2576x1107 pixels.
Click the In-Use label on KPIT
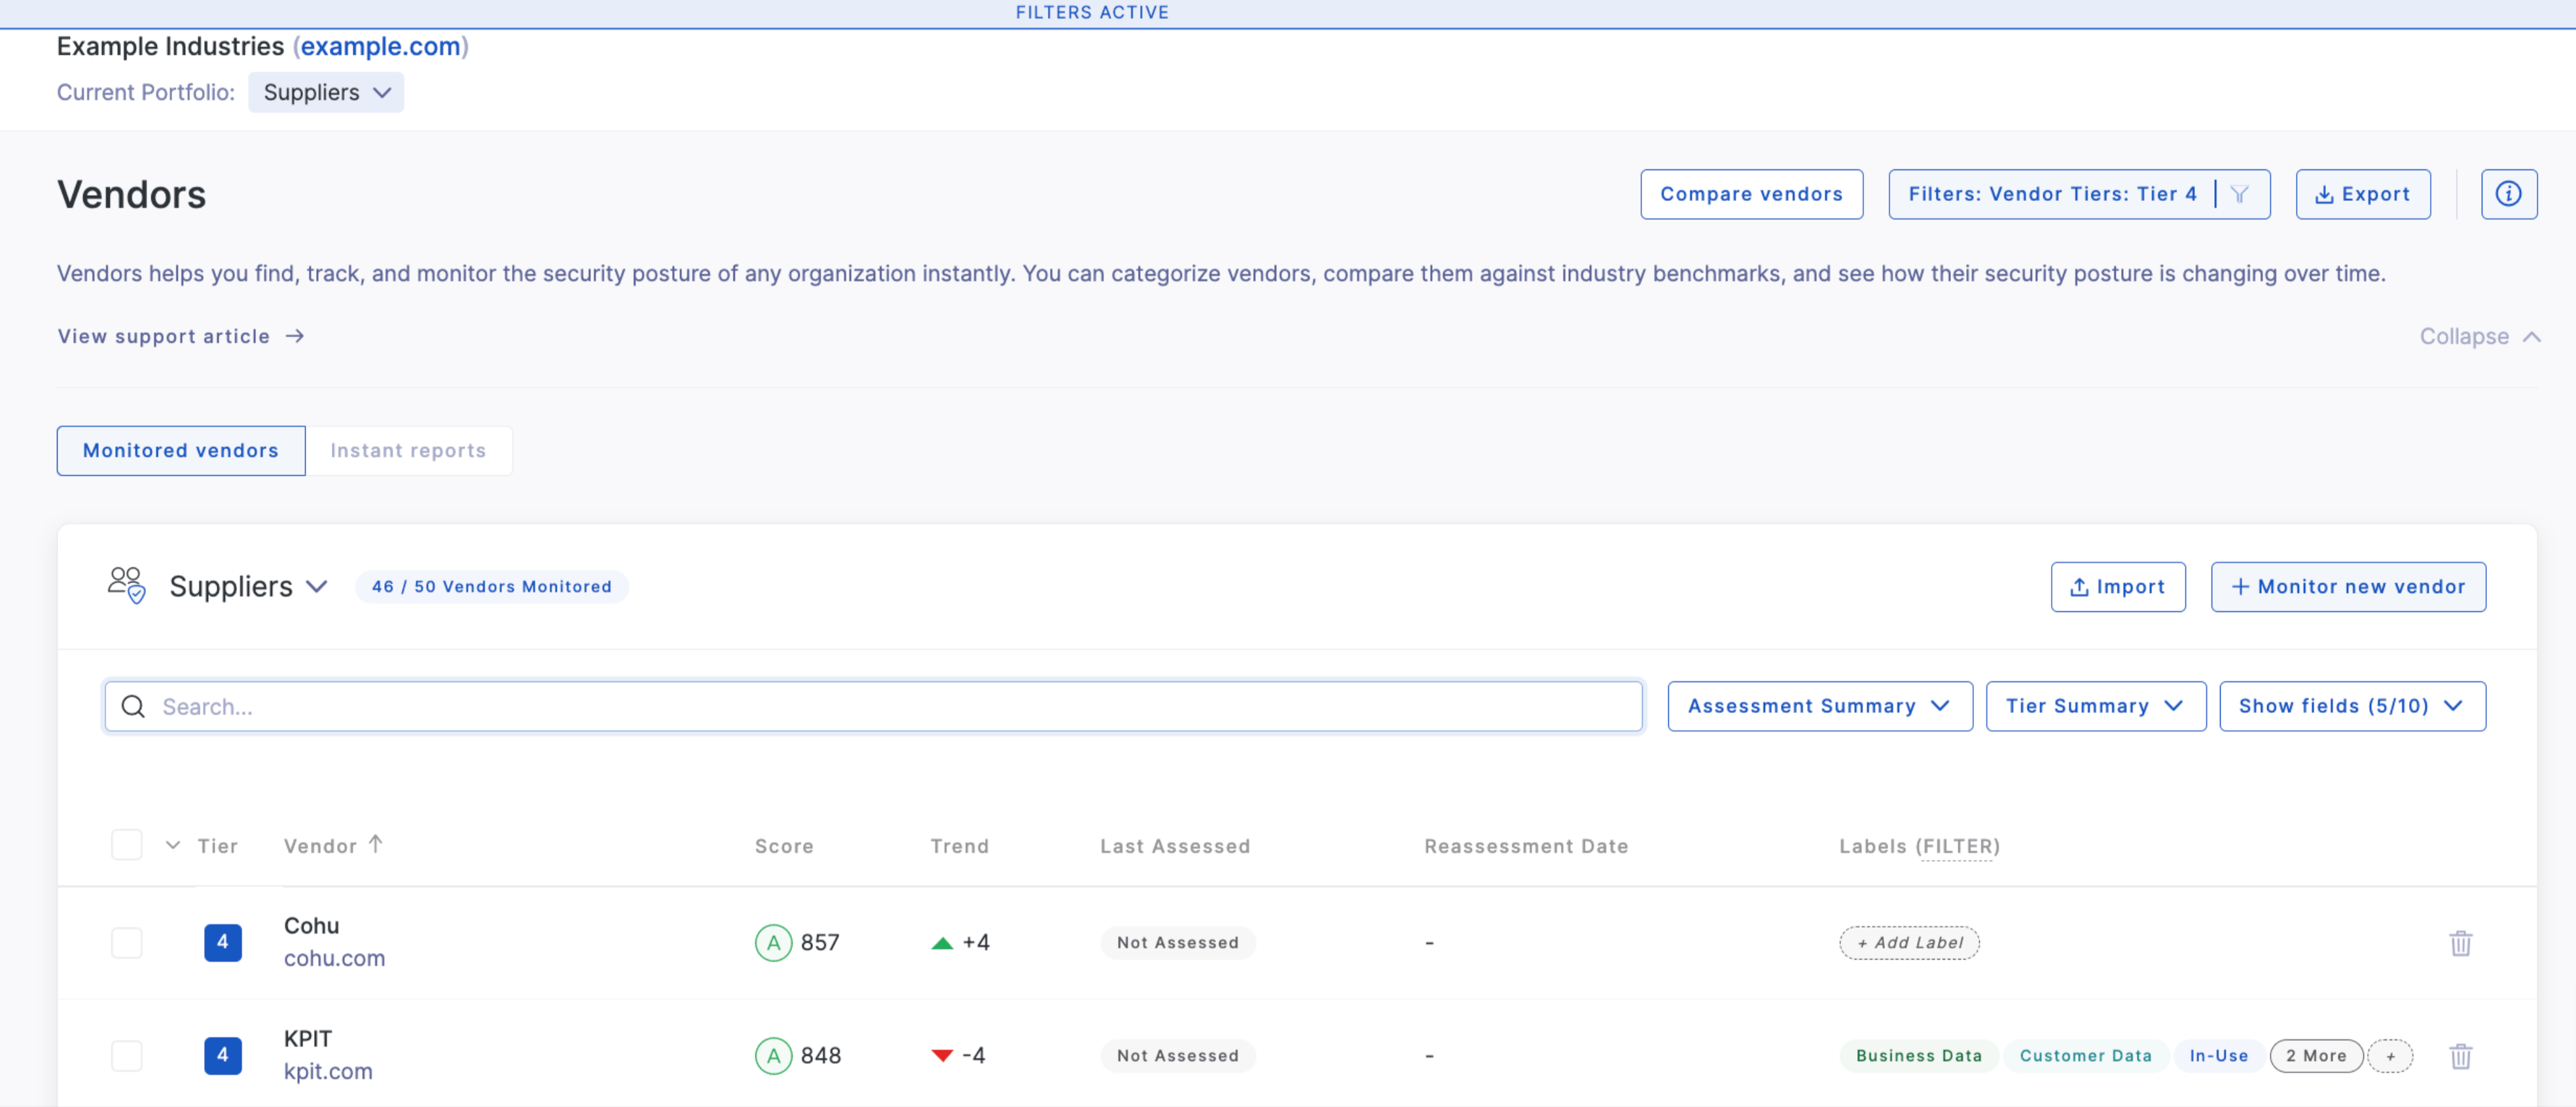pyautogui.click(x=2218, y=1056)
